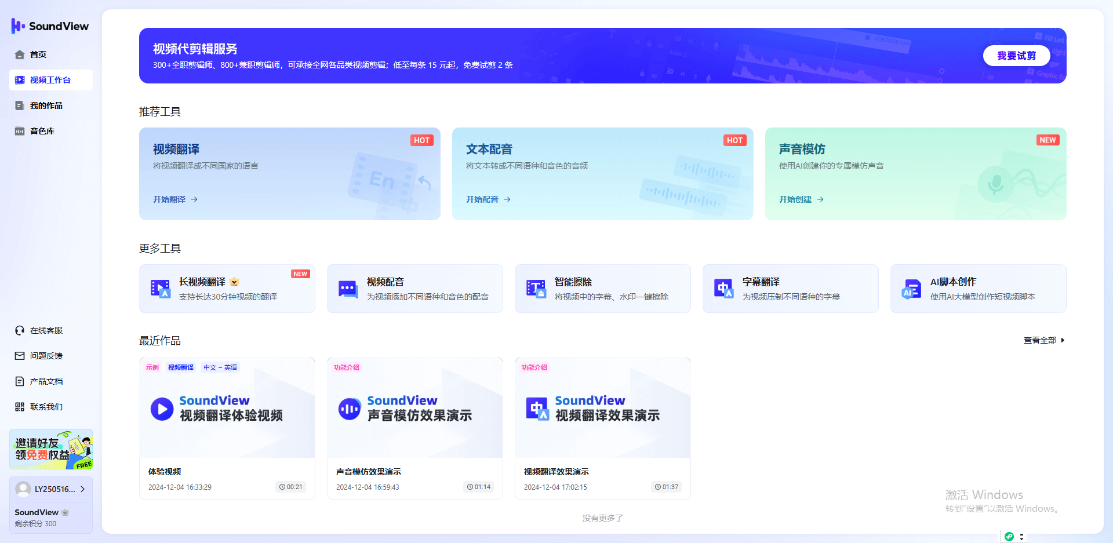1113x543 pixels.
Task: Click the arrow icon after 开始翻译
Action: pyautogui.click(x=195, y=199)
